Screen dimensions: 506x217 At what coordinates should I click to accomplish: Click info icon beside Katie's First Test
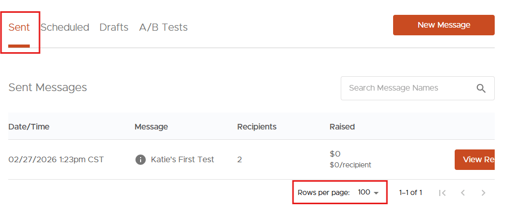point(141,160)
